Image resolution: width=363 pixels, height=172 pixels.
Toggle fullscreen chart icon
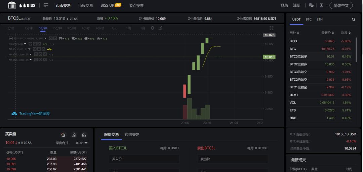[x=272, y=28]
